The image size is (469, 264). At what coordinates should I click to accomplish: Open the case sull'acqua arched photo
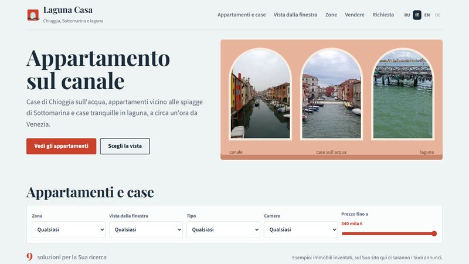point(331,94)
